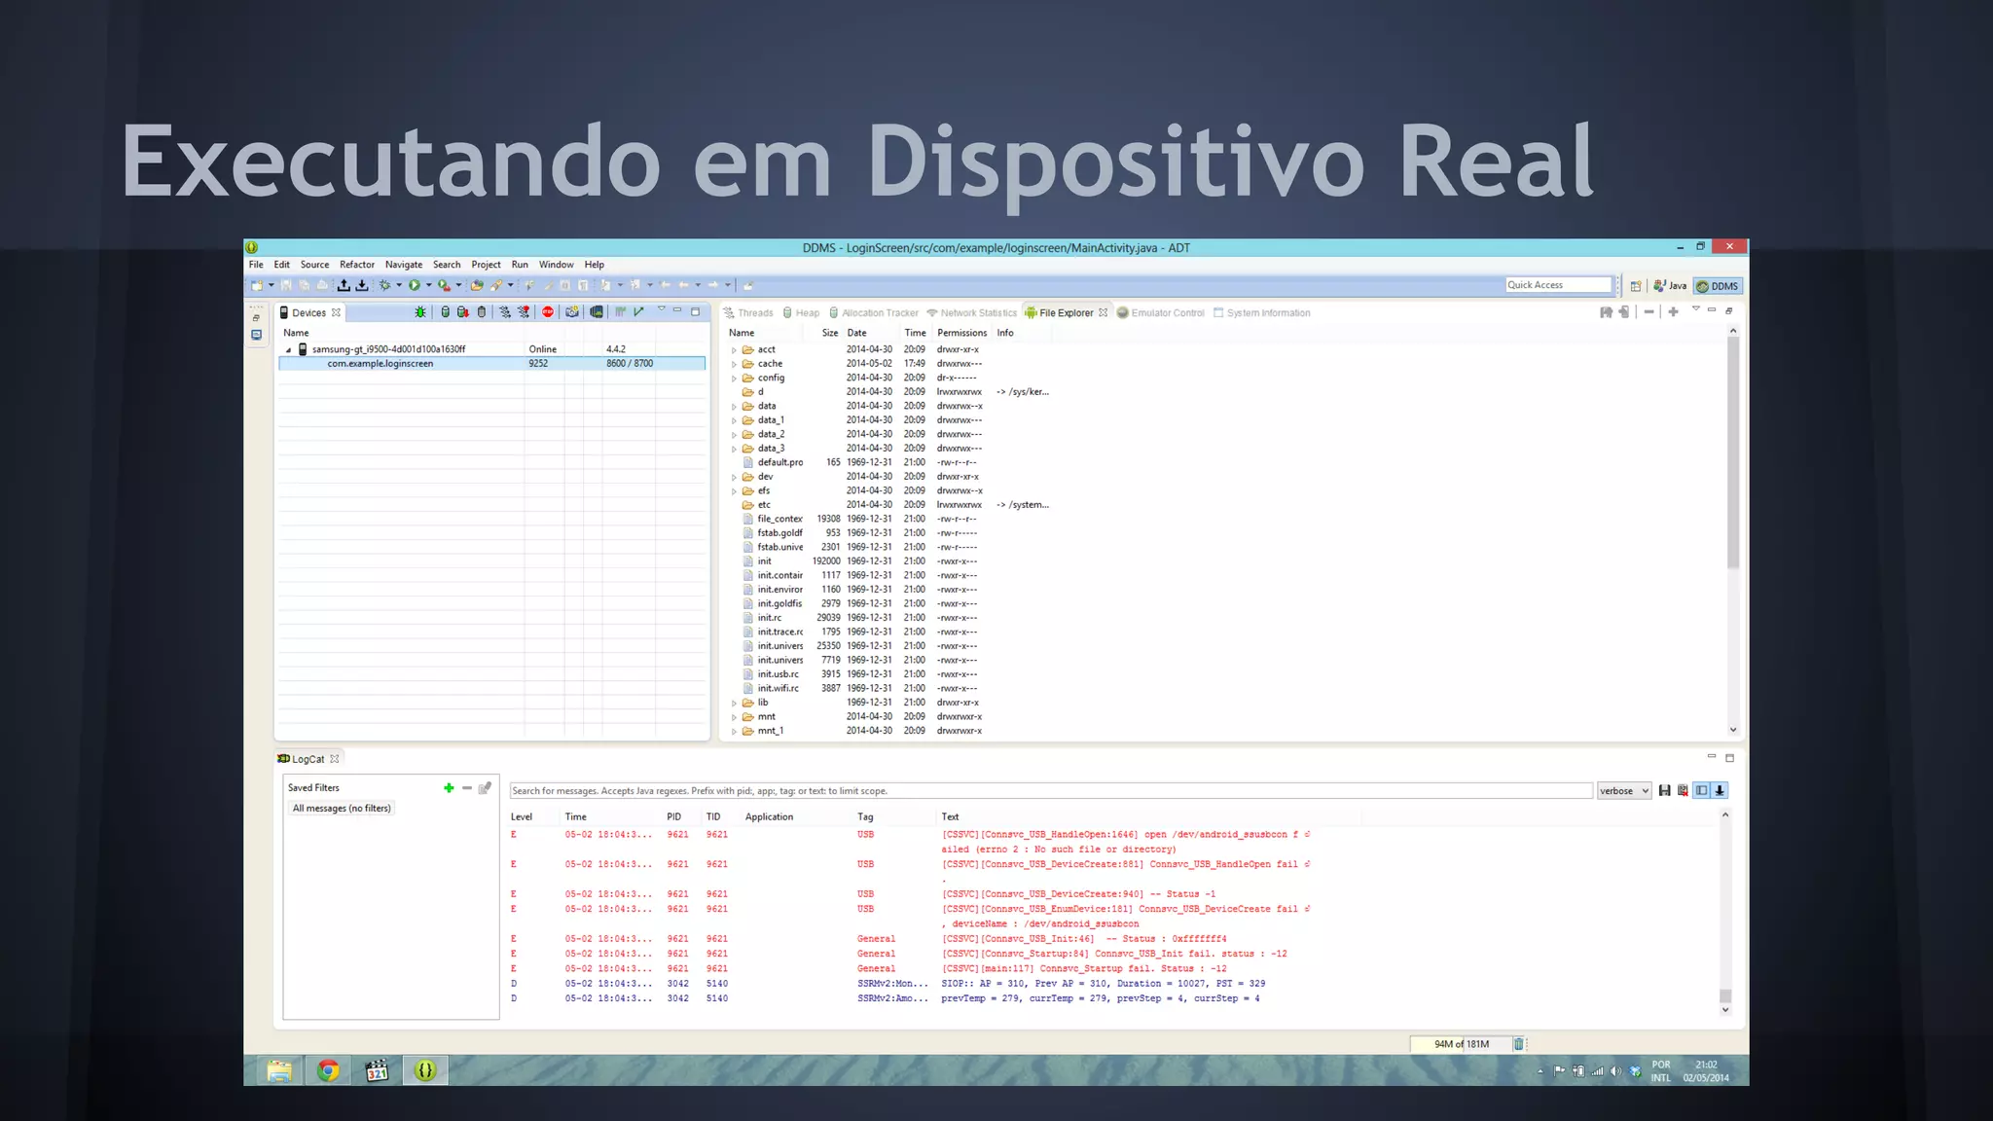Image resolution: width=1993 pixels, height=1121 pixels.
Task: Click garbage collector icon in status bar
Action: 1518,1044
